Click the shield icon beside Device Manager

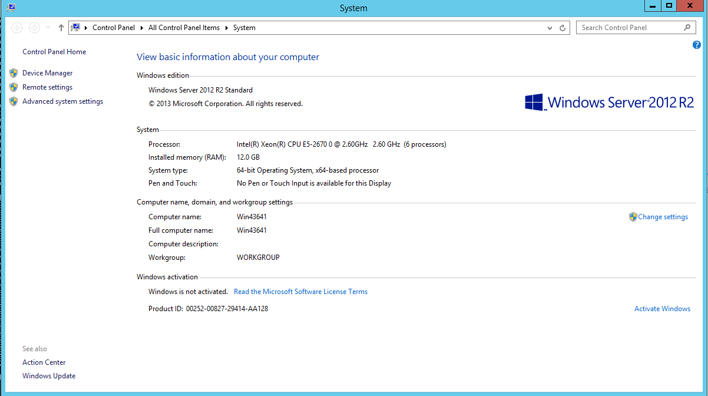(14, 73)
